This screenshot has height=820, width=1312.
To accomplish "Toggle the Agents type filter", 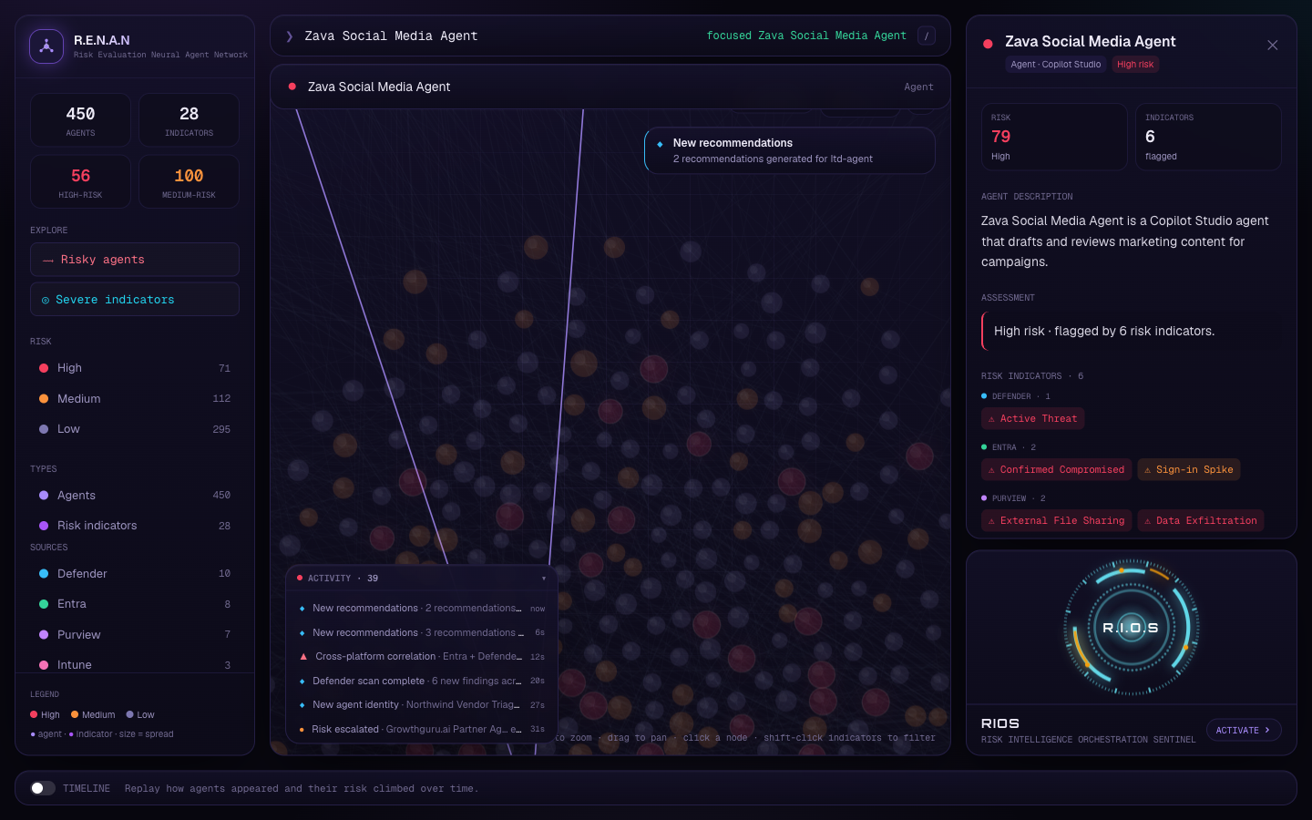I will point(135,496).
